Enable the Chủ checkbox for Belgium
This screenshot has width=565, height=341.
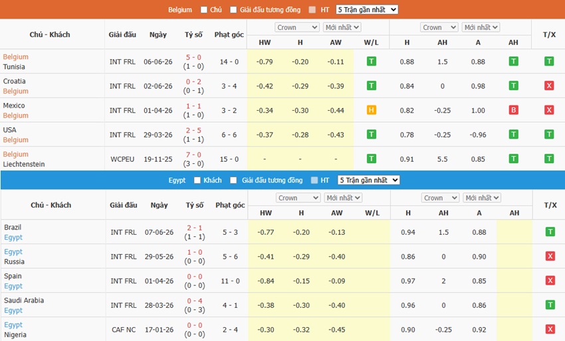pos(204,10)
